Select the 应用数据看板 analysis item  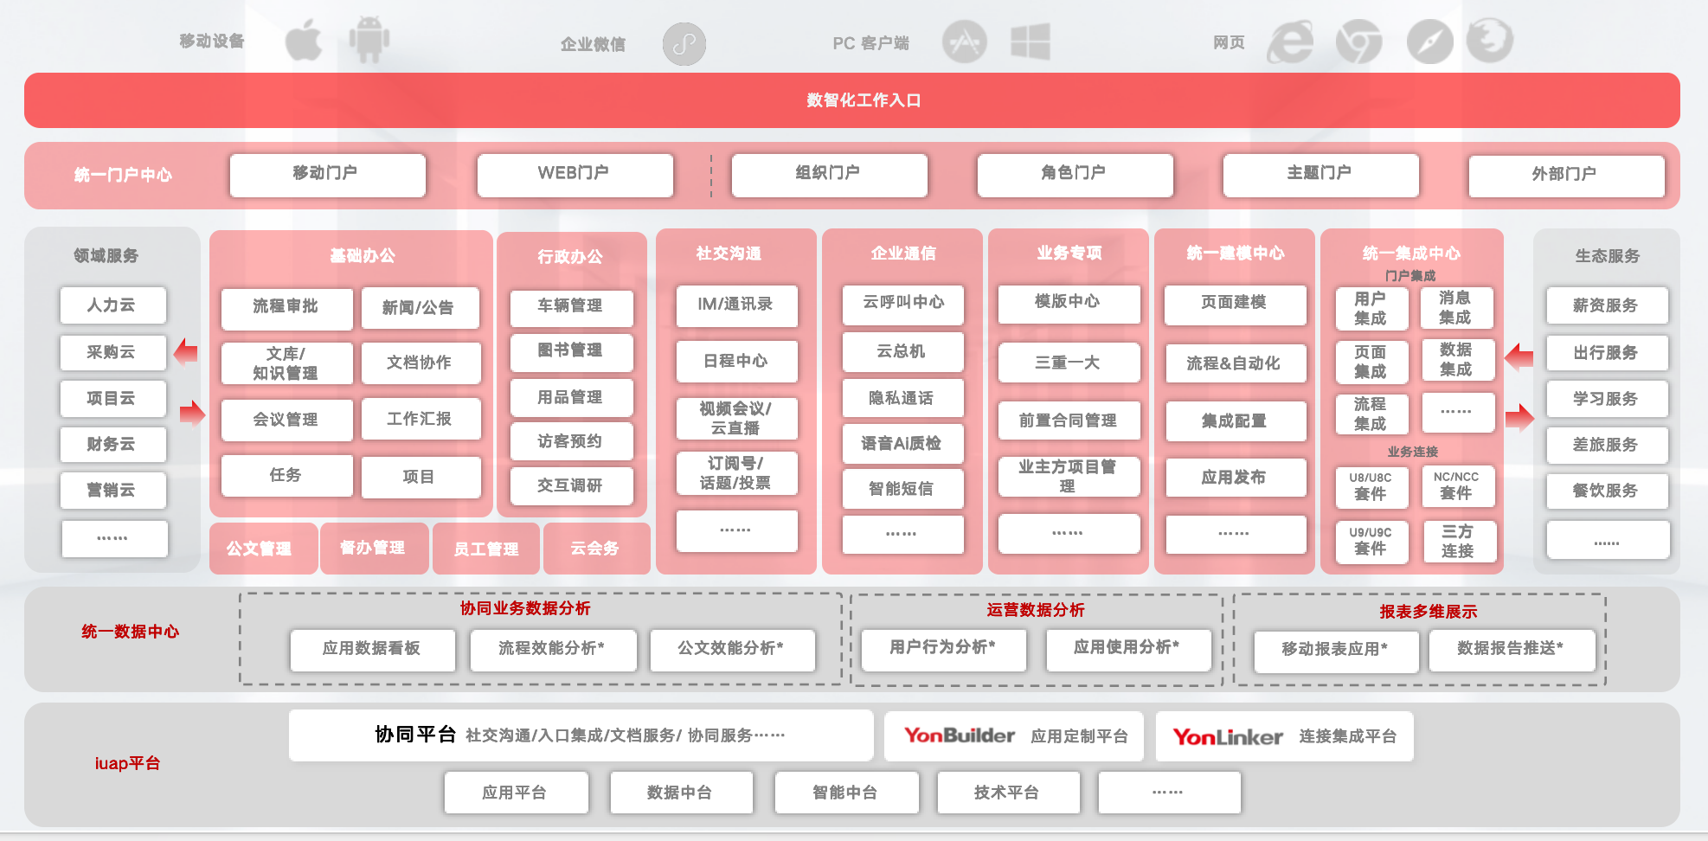[x=372, y=650]
